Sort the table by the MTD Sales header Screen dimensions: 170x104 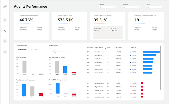(x=119, y=47)
